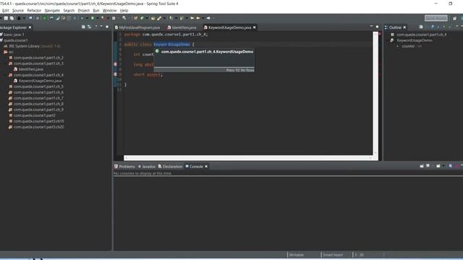Screen dimensions: 463x260
Task: Click the vertical scrollbar of the editor
Action: coord(375,93)
